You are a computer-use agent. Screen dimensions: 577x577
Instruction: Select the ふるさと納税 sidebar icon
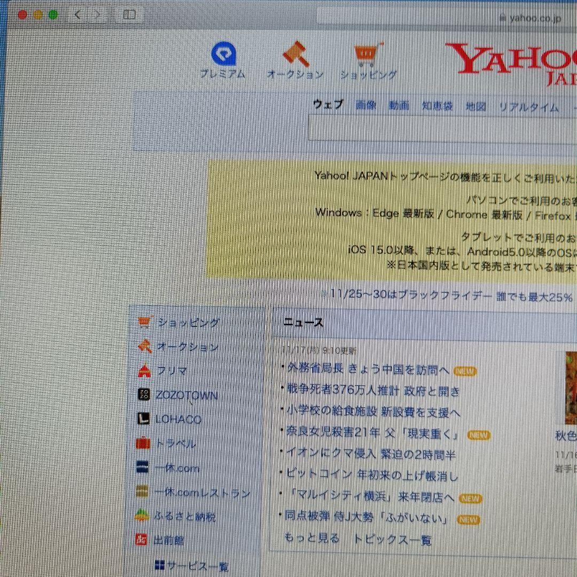pos(142,516)
